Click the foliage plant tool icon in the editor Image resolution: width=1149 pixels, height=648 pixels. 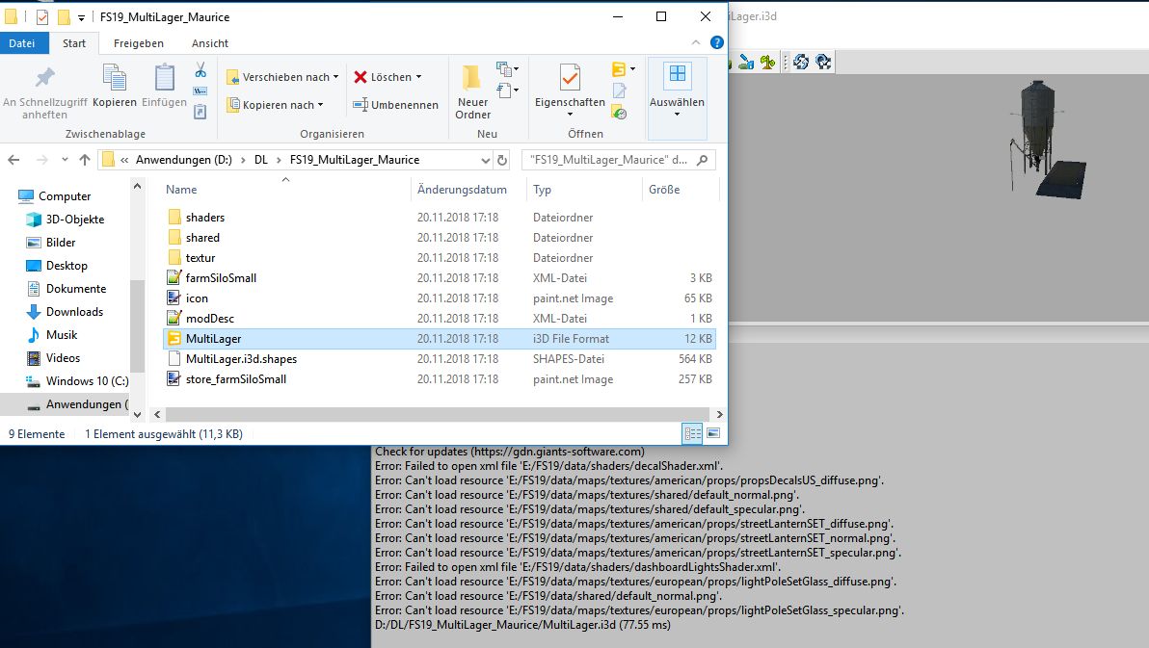(767, 63)
